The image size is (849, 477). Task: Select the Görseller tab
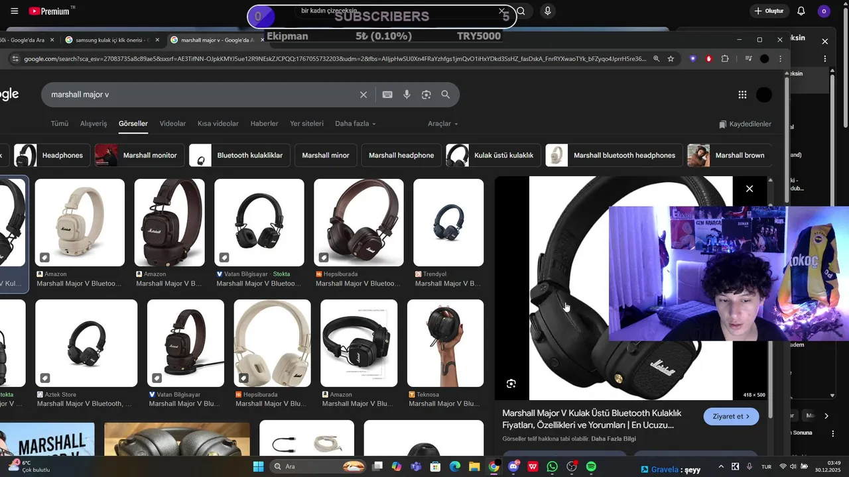(133, 124)
